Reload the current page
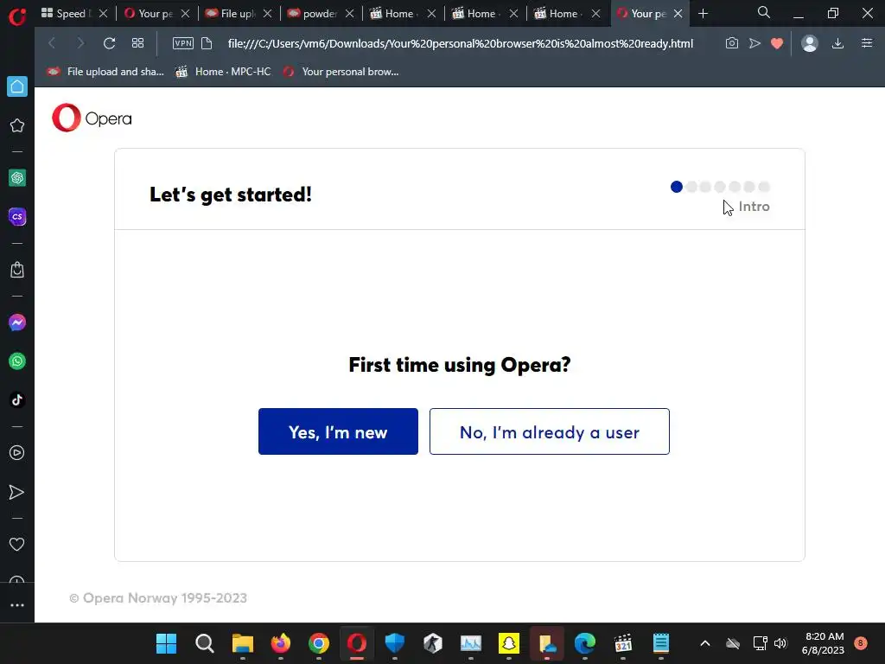 [109, 43]
